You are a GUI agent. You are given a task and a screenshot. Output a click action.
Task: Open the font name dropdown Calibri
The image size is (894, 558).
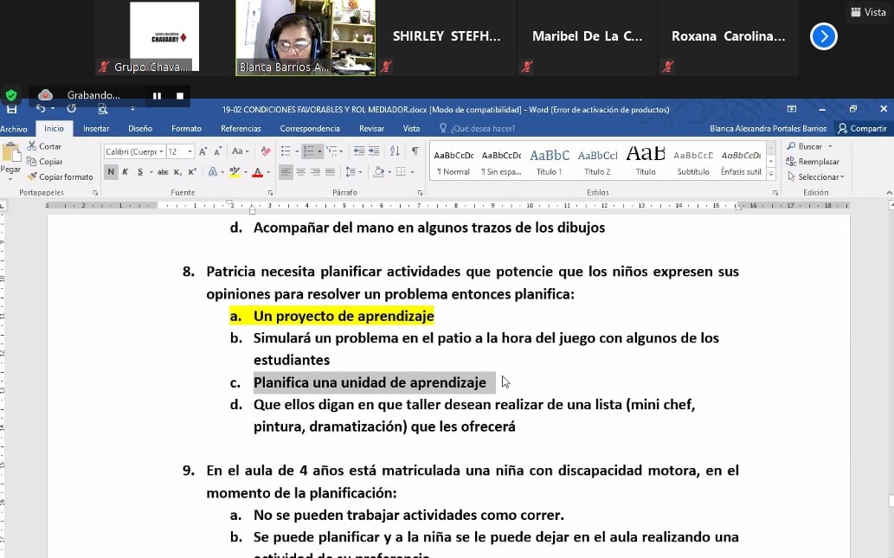tap(161, 151)
